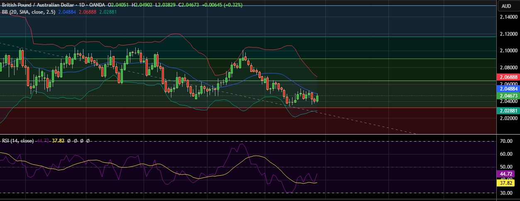Click the red 2.06888 upper band price label
The width and height of the screenshot is (520, 201).
coord(508,77)
